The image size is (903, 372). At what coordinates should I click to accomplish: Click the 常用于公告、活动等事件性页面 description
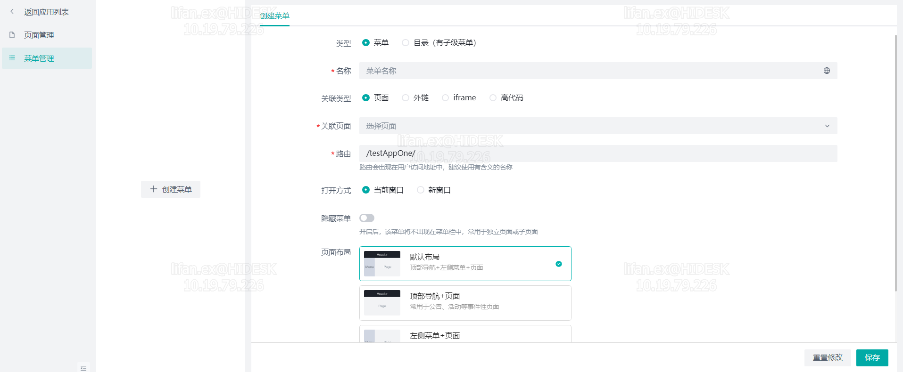tap(454, 307)
